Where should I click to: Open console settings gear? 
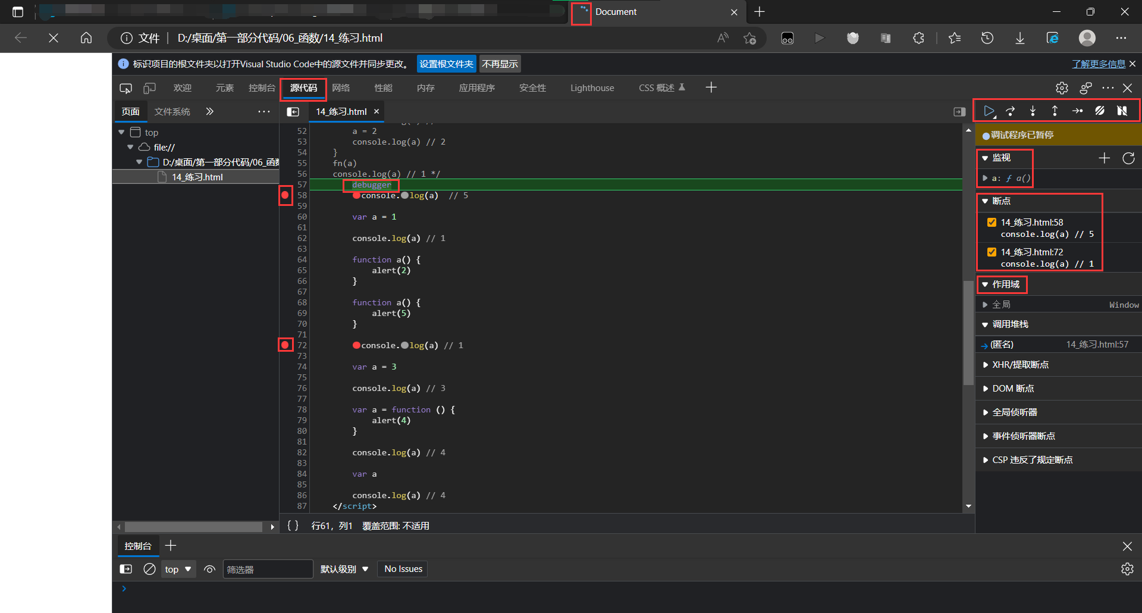click(1127, 569)
